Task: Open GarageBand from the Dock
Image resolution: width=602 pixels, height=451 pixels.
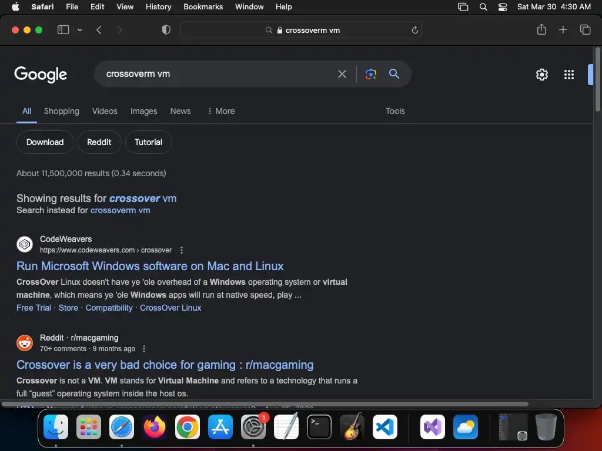Action: 352,427
